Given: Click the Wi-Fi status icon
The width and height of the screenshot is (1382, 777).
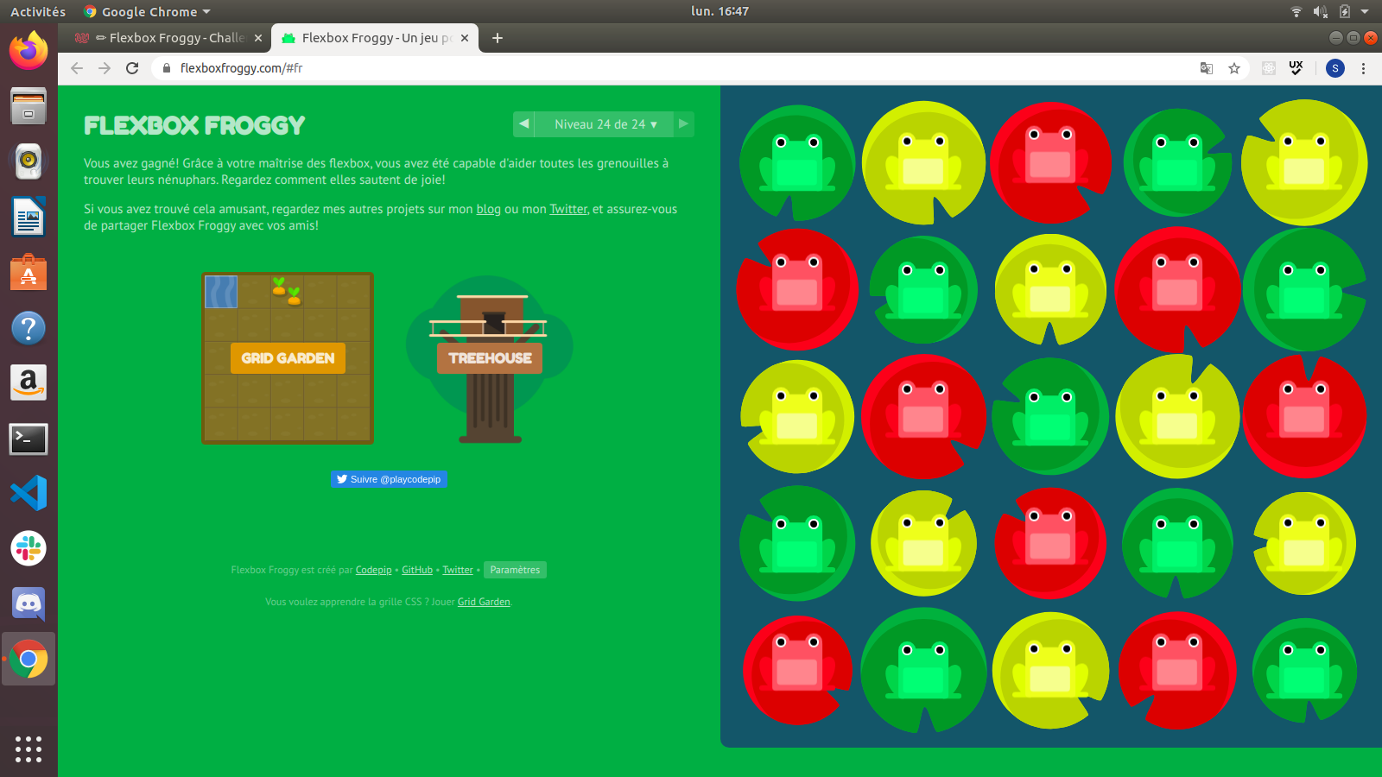Looking at the screenshot, I should [x=1296, y=11].
